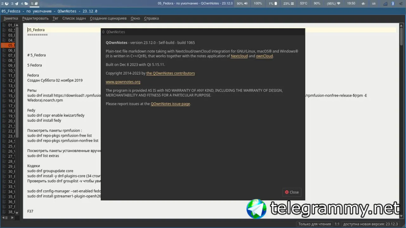Click the us keyboard layout indicator
This screenshot has height=228, width=406.
pos(374,3)
